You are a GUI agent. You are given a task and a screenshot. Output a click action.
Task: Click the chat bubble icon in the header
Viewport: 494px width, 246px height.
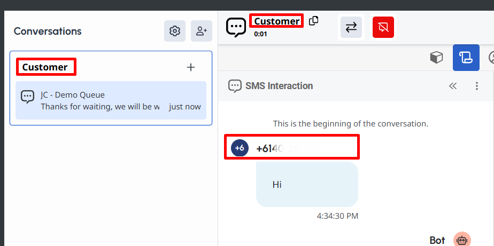[x=236, y=27]
